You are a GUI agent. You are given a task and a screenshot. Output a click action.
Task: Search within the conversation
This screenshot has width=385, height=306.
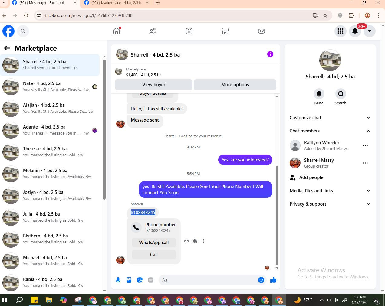point(341,94)
